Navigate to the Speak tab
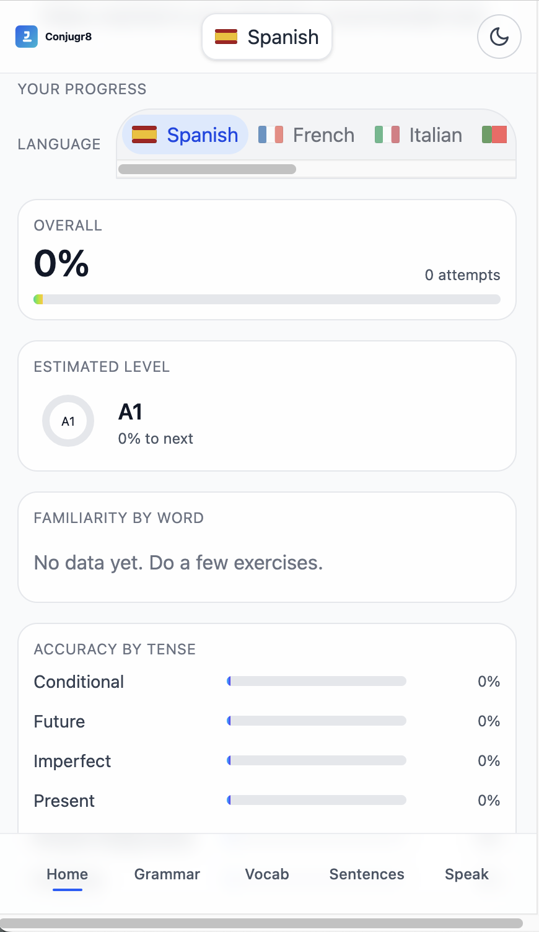 coord(467,874)
